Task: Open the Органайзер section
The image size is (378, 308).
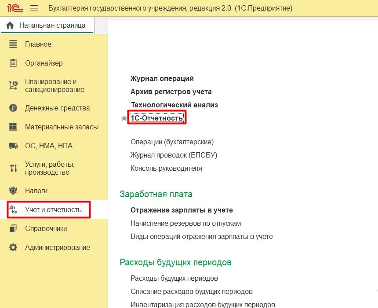Action: point(44,63)
